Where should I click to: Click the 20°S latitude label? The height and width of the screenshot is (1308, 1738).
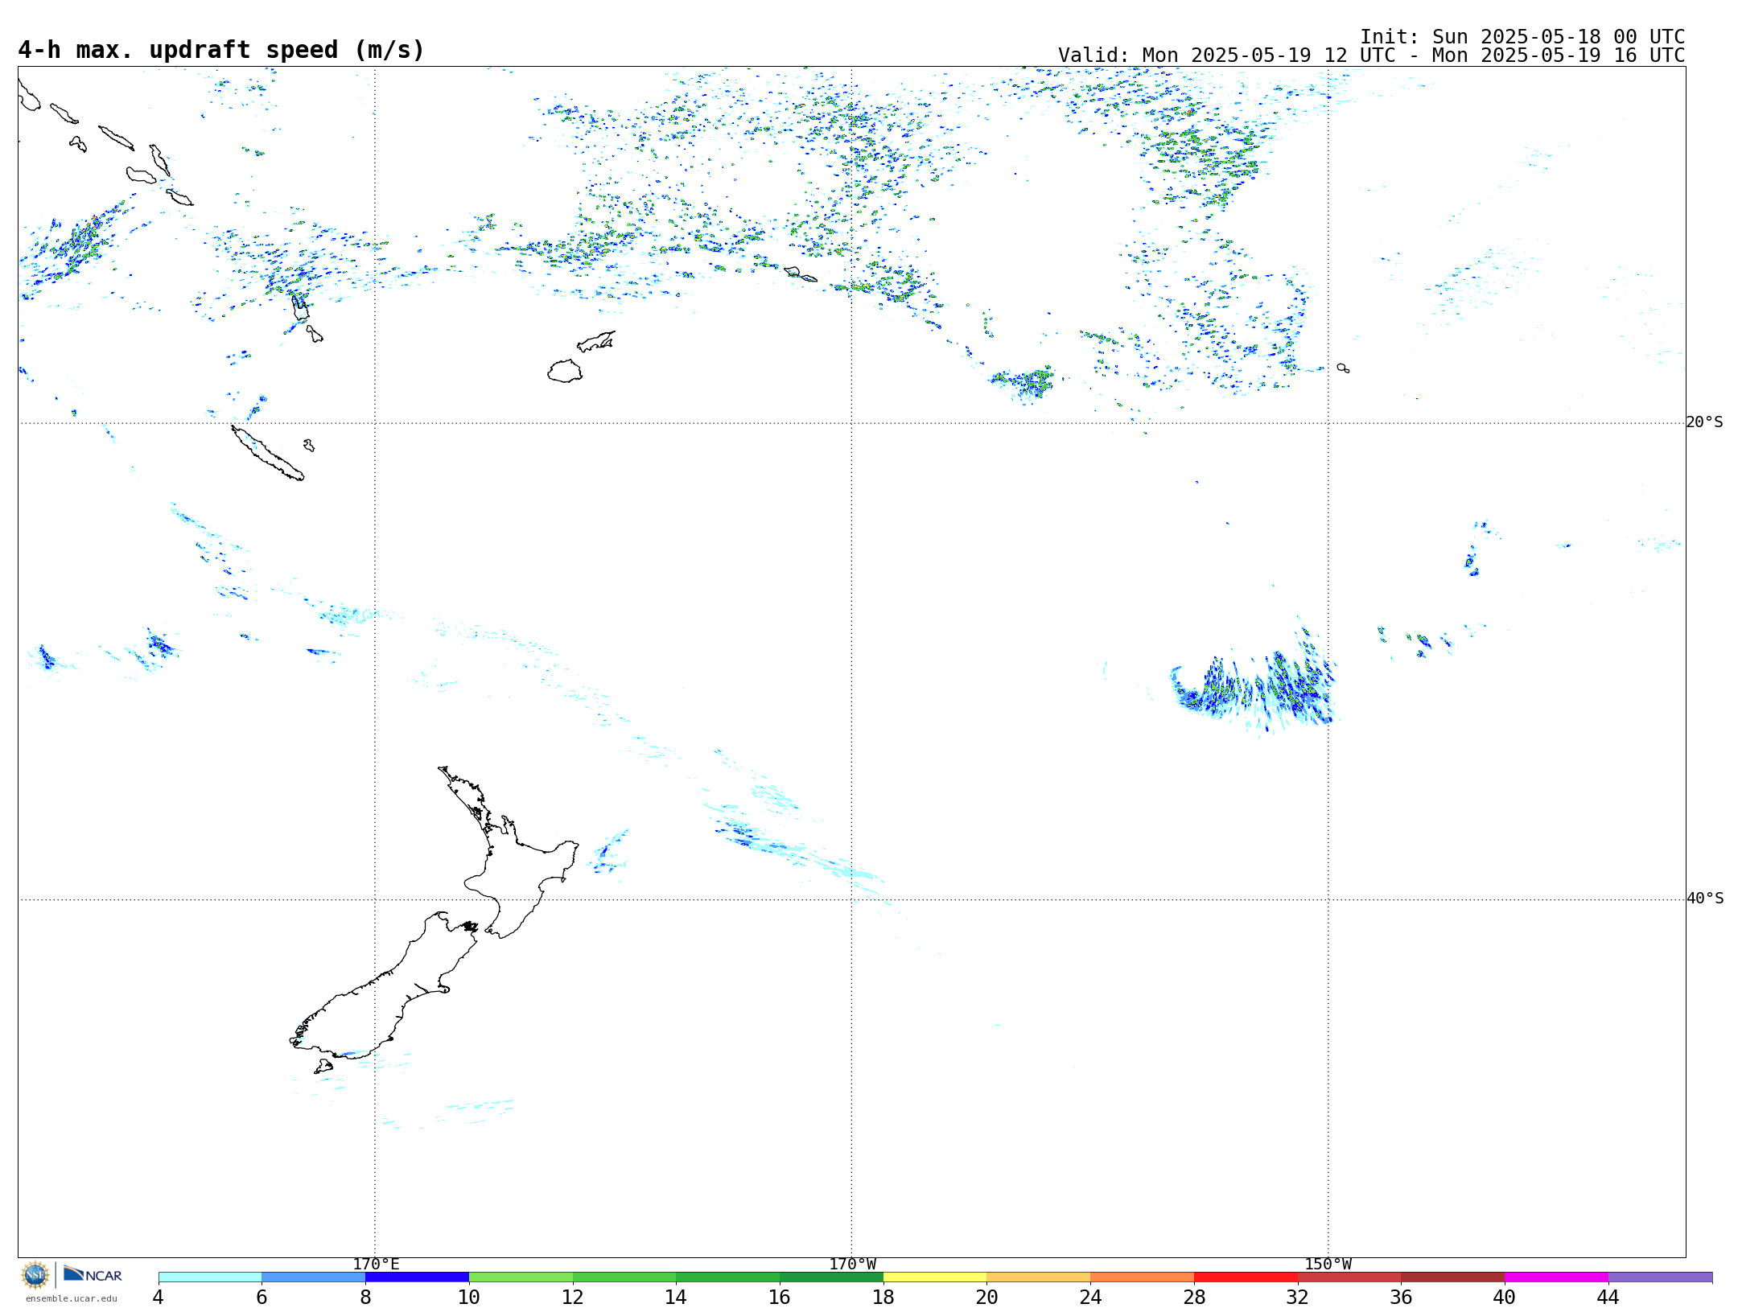[x=1704, y=422]
